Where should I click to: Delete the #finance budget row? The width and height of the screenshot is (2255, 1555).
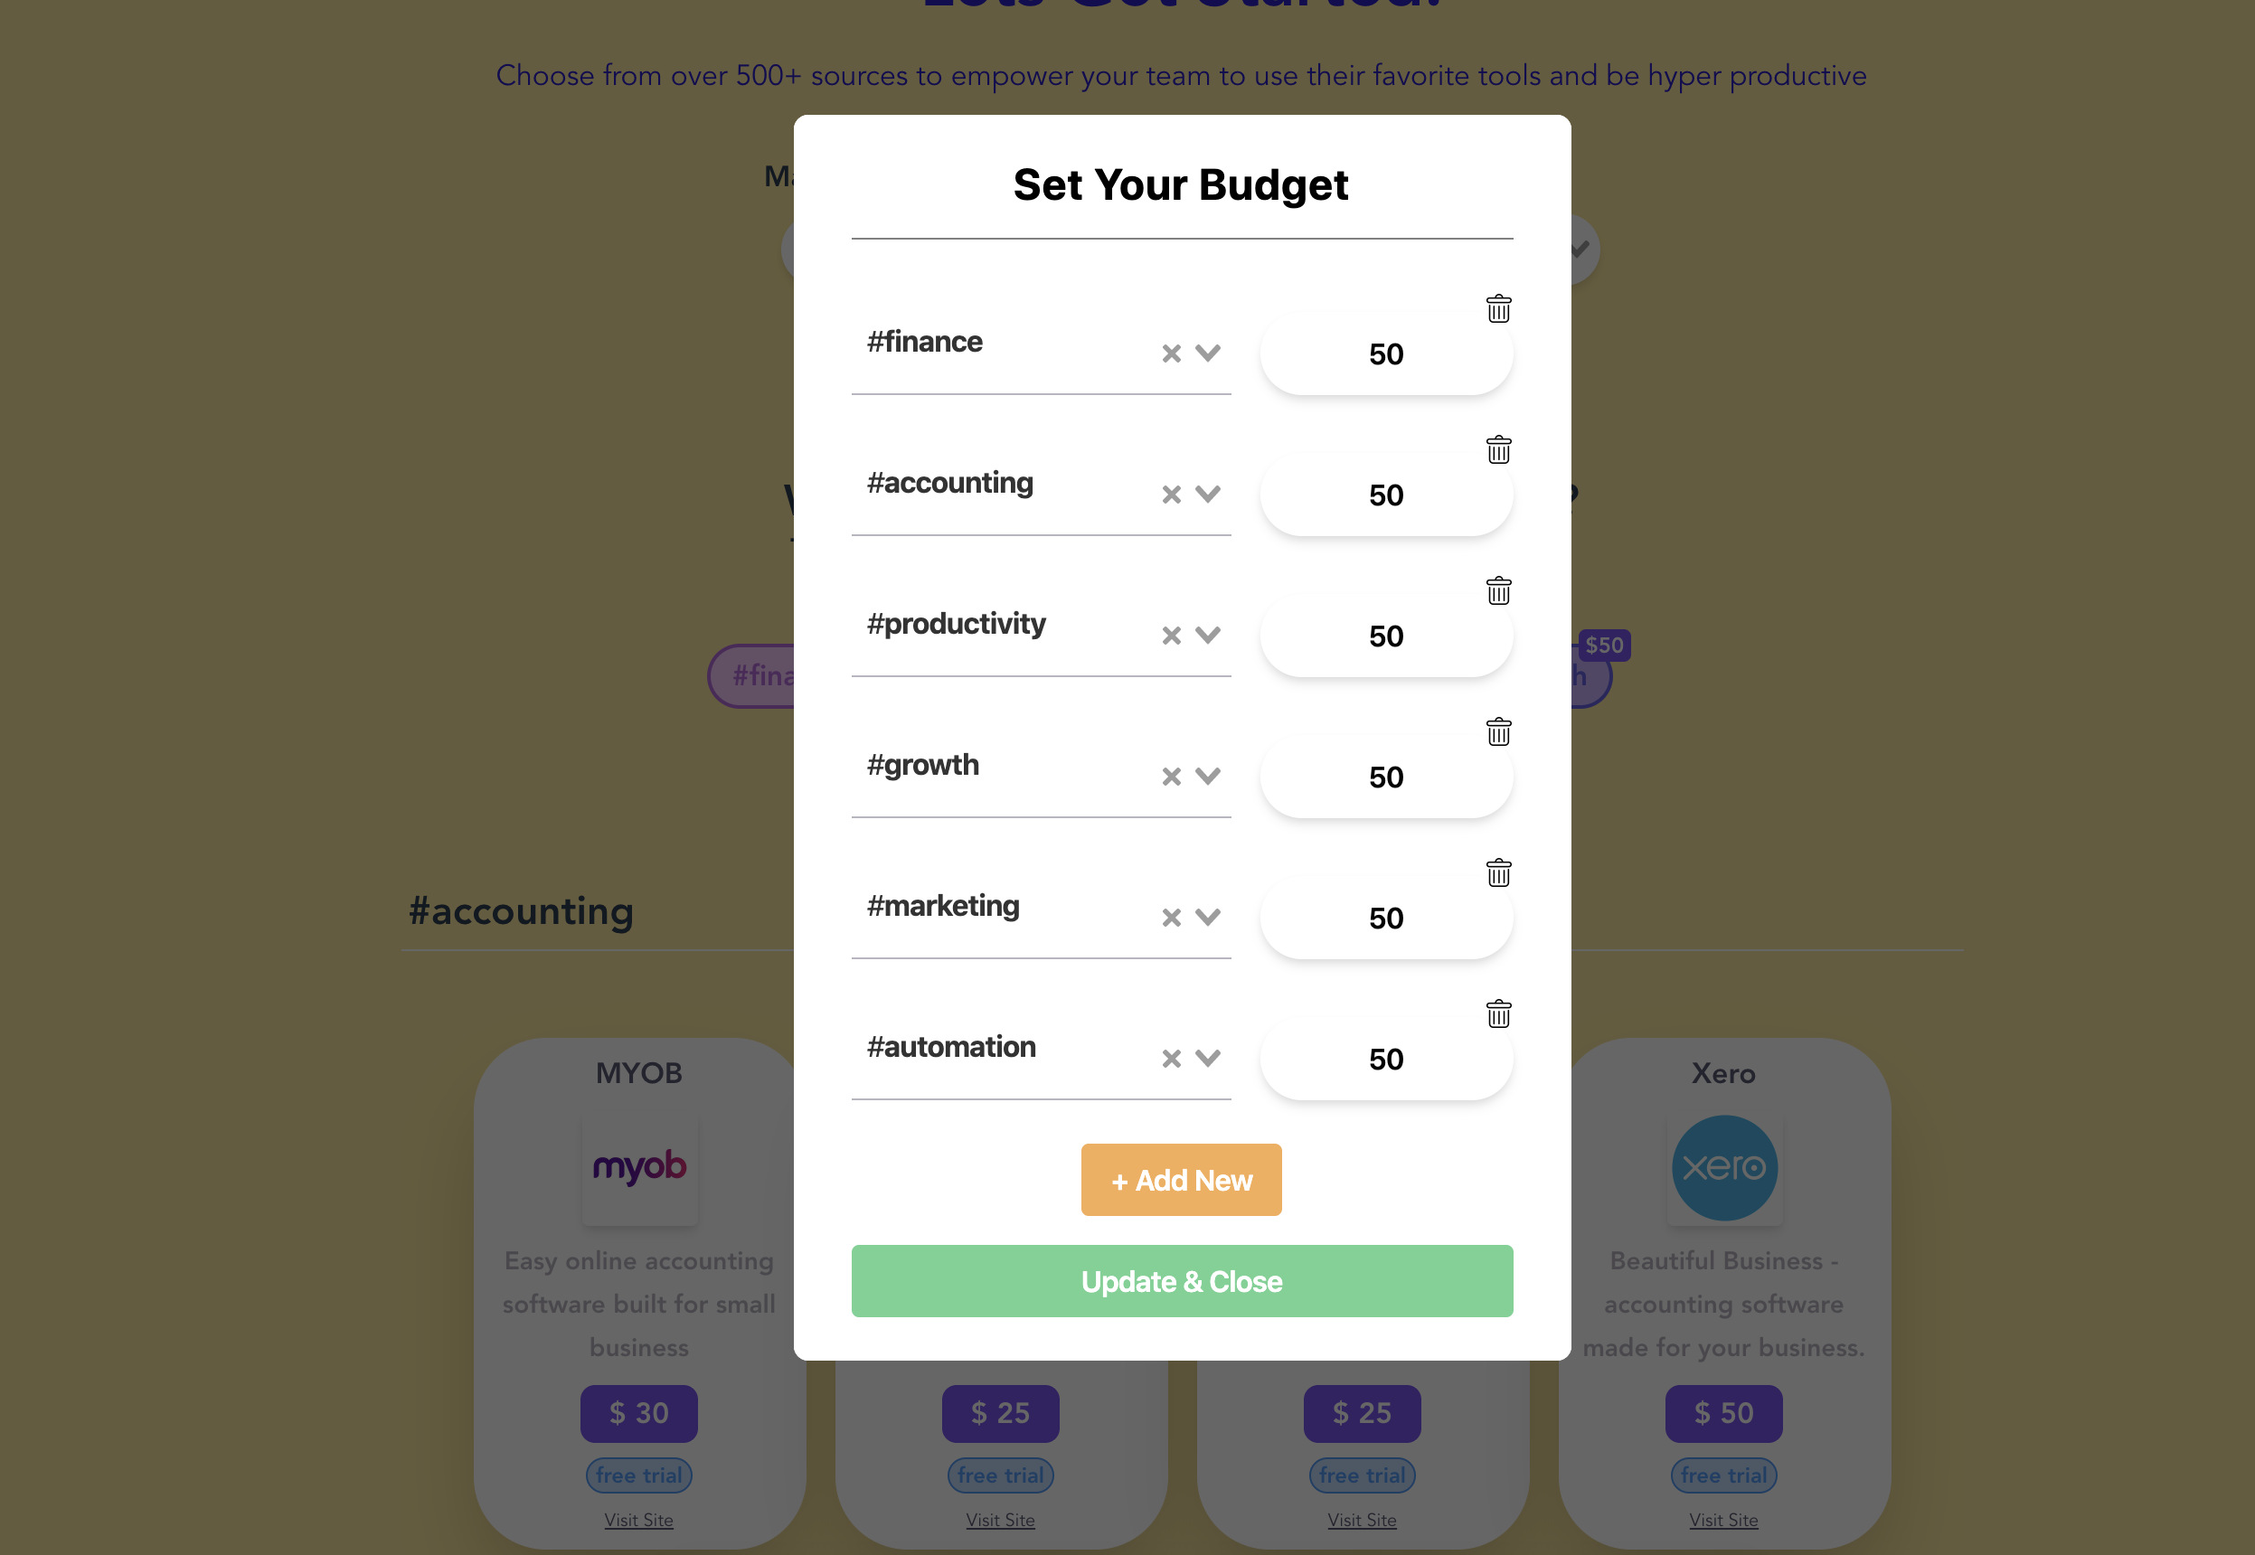tap(1498, 309)
